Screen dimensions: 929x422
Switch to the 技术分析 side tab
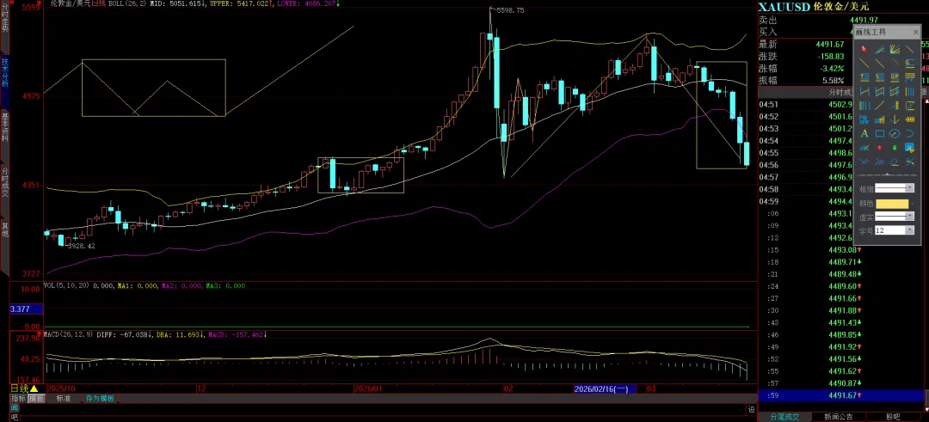[5, 72]
